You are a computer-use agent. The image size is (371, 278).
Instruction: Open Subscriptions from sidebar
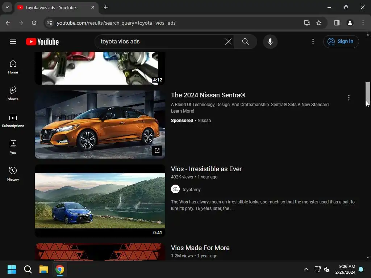click(13, 121)
